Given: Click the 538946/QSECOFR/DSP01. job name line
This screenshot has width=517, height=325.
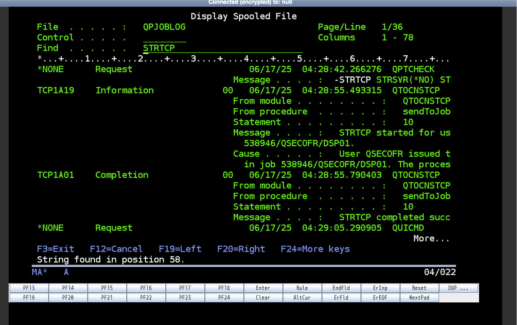Looking at the screenshot, I should [299, 143].
